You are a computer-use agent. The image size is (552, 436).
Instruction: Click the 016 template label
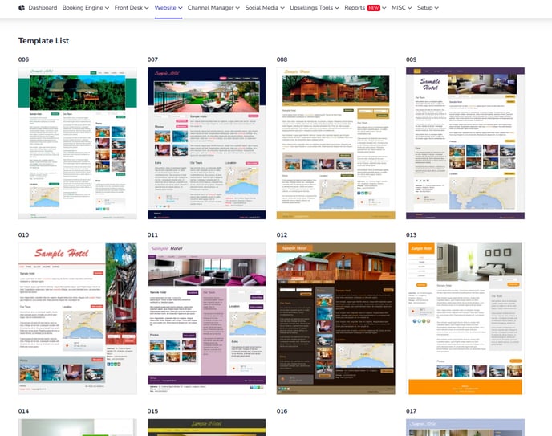pyautogui.click(x=282, y=411)
